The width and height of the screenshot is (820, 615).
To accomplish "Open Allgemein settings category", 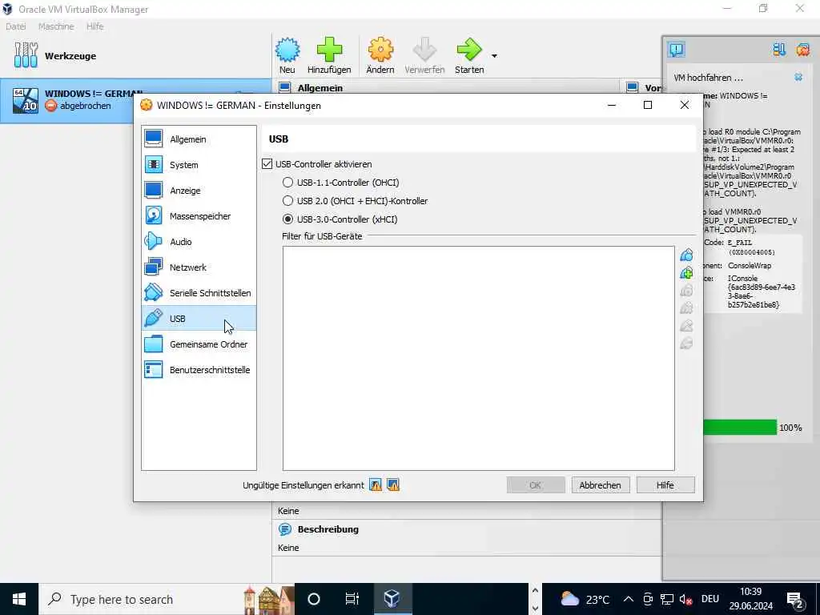I will [199, 139].
